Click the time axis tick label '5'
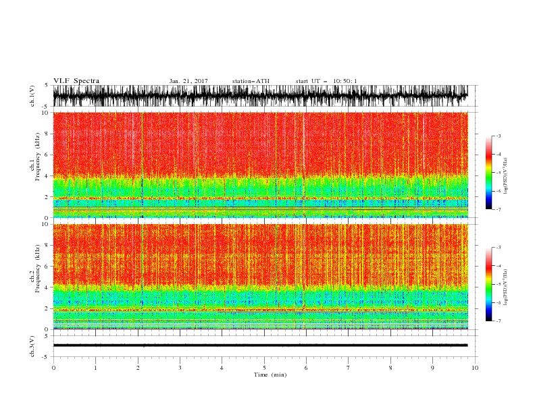The height and width of the screenshot is (413, 535). tap(264, 368)
